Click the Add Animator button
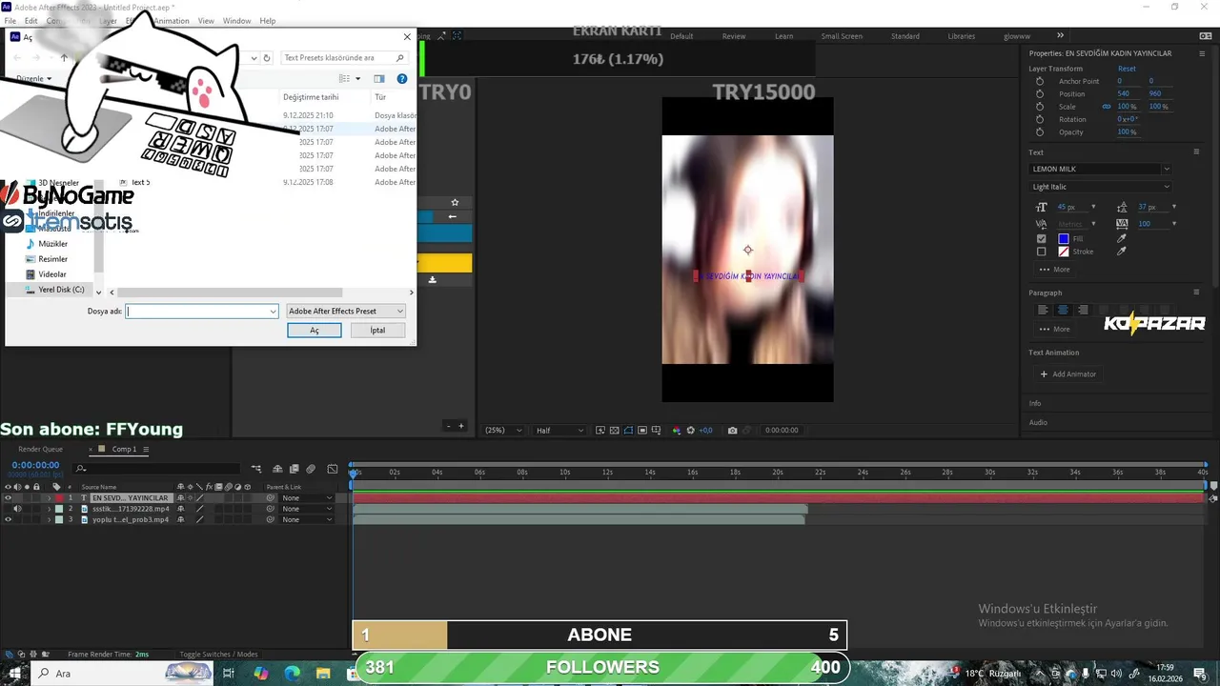The image size is (1220, 686). 1068,374
